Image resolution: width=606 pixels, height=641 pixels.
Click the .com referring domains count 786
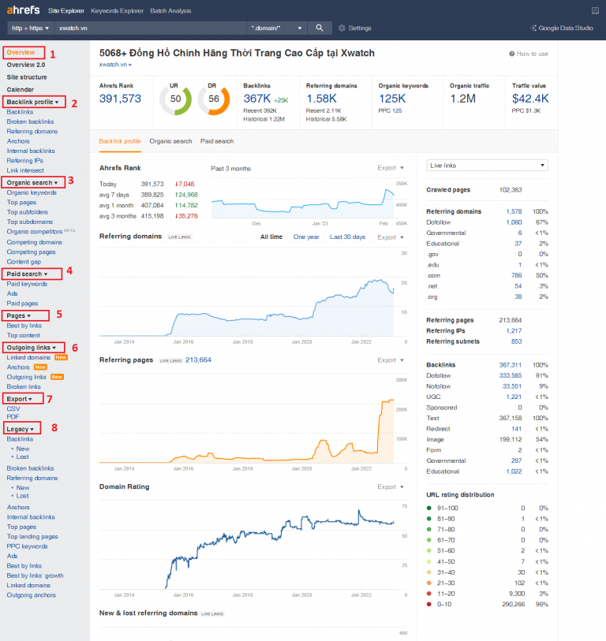(516, 275)
